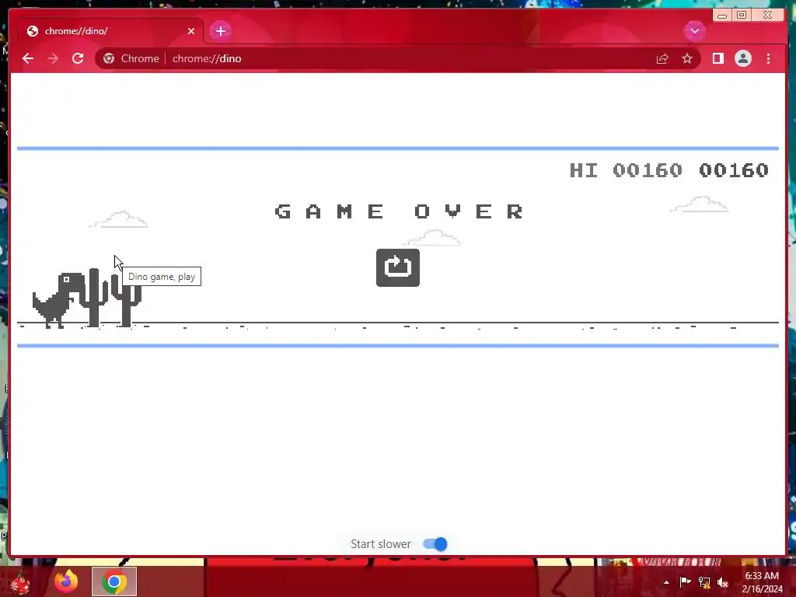Image resolution: width=796 pixels, height=597 pixels.
Task: Toggle the Start slower switch
Action: point(435,544)
